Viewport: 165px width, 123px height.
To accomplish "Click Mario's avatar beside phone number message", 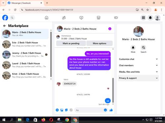I will (59, 84).
